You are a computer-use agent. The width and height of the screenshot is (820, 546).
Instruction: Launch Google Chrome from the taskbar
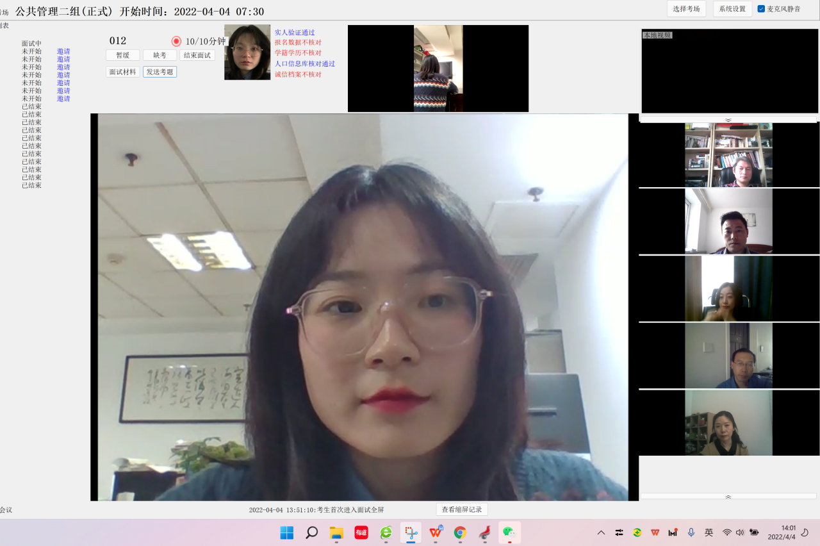click(x=460, y=533)
